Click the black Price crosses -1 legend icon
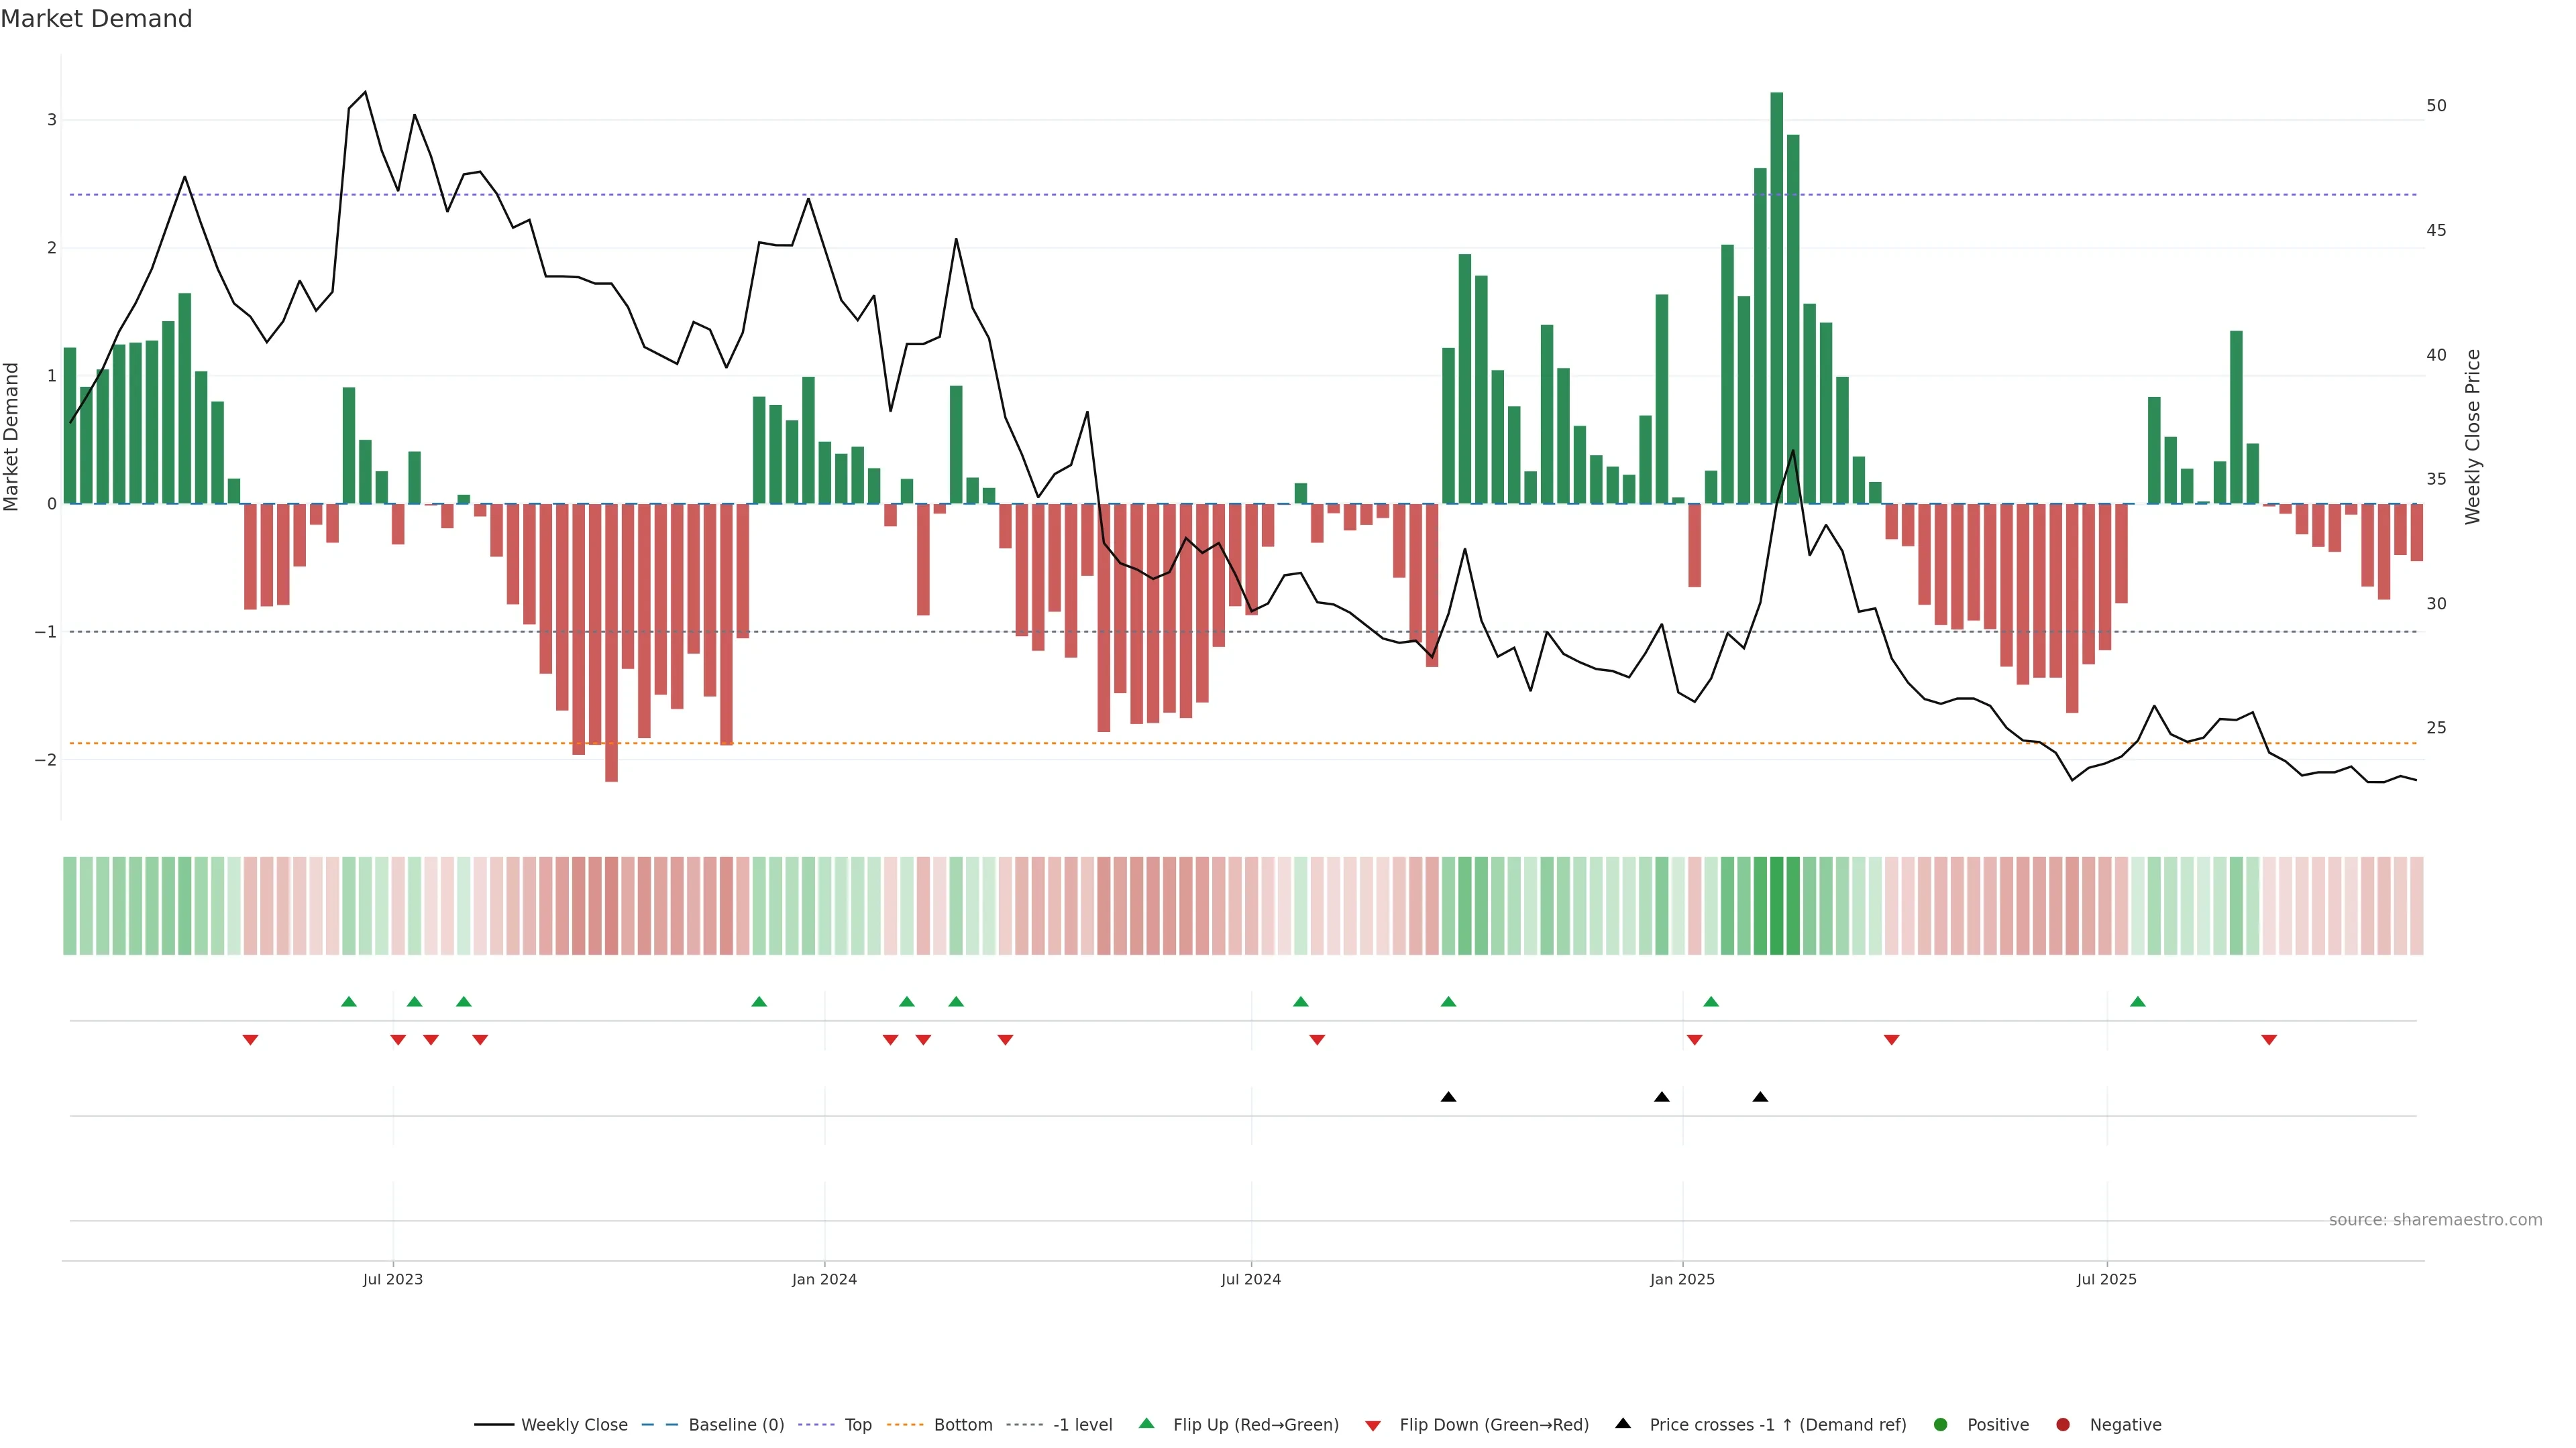Image resolution: width=2576 pixels, height=1448 pixels. coord(1623,1424)
